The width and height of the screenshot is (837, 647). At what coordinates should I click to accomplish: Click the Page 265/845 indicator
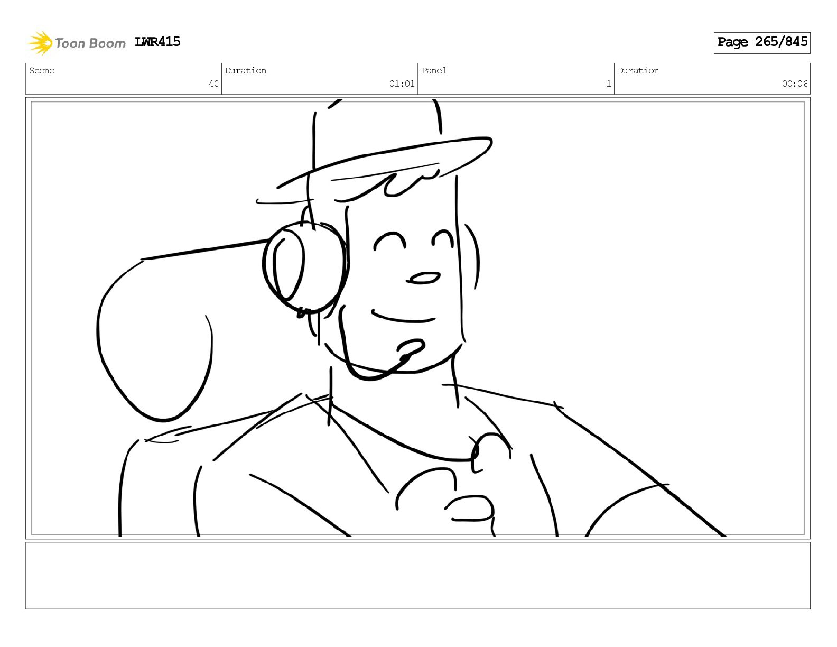[762, 42]
